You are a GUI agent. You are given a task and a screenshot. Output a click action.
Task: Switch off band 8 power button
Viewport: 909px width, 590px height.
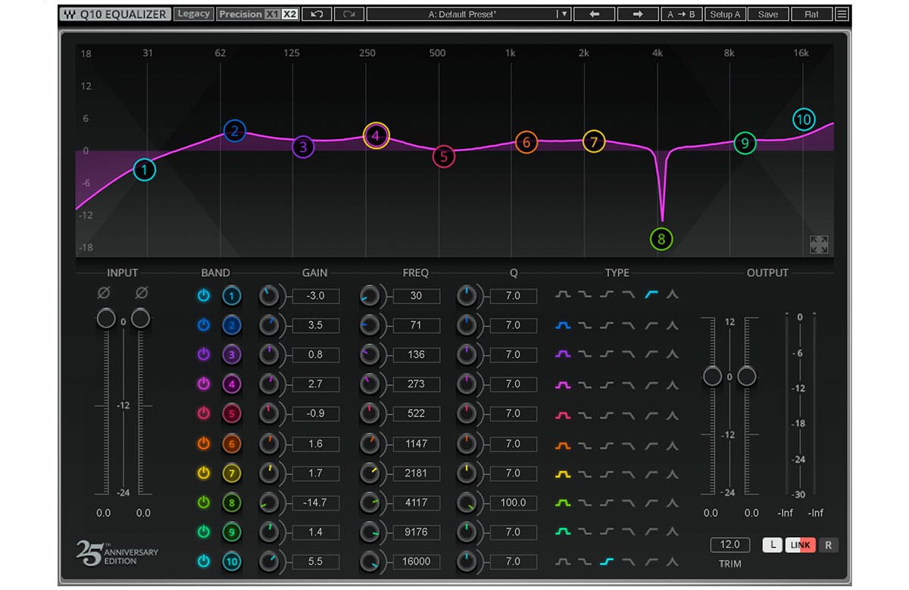(x=203, y=502)
